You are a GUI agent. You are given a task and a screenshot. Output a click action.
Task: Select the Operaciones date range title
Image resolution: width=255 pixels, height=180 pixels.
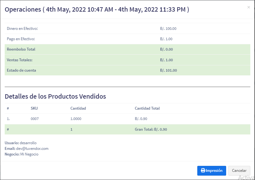tap(97, 9)
